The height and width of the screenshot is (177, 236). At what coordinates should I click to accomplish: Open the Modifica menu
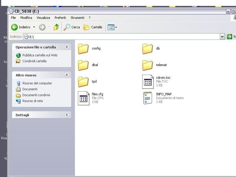point(26,18)
